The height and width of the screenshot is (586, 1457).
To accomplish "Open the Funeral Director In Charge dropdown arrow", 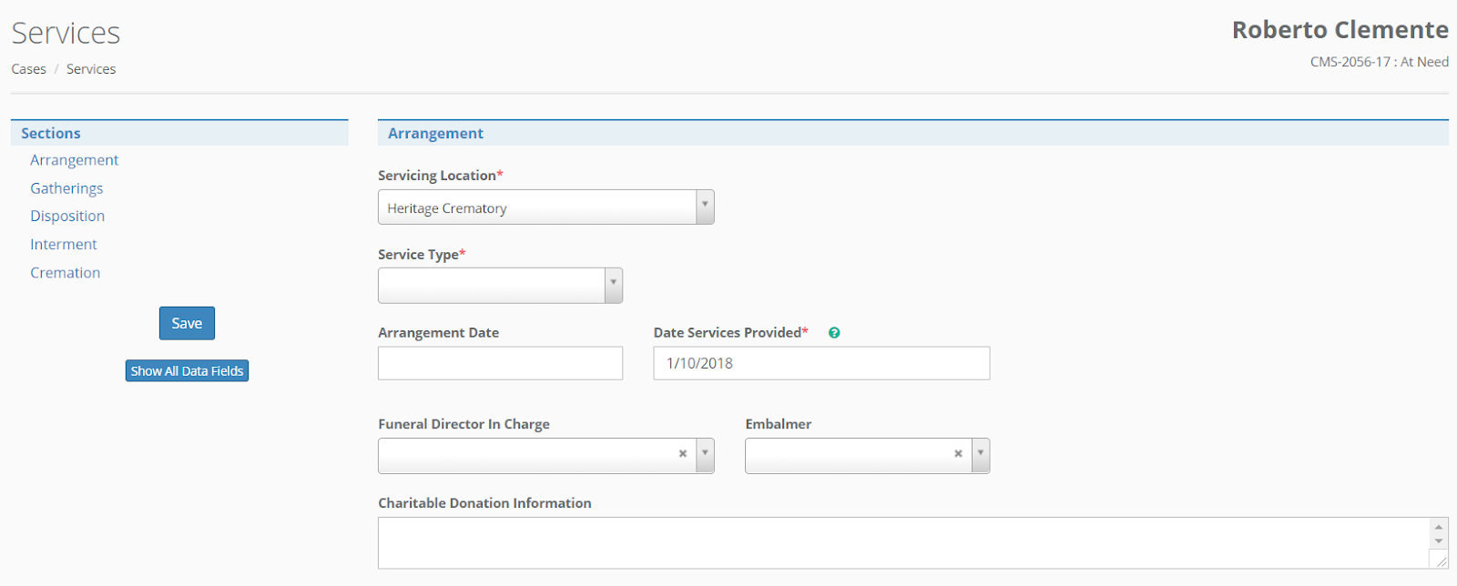I will pos(705,455).
